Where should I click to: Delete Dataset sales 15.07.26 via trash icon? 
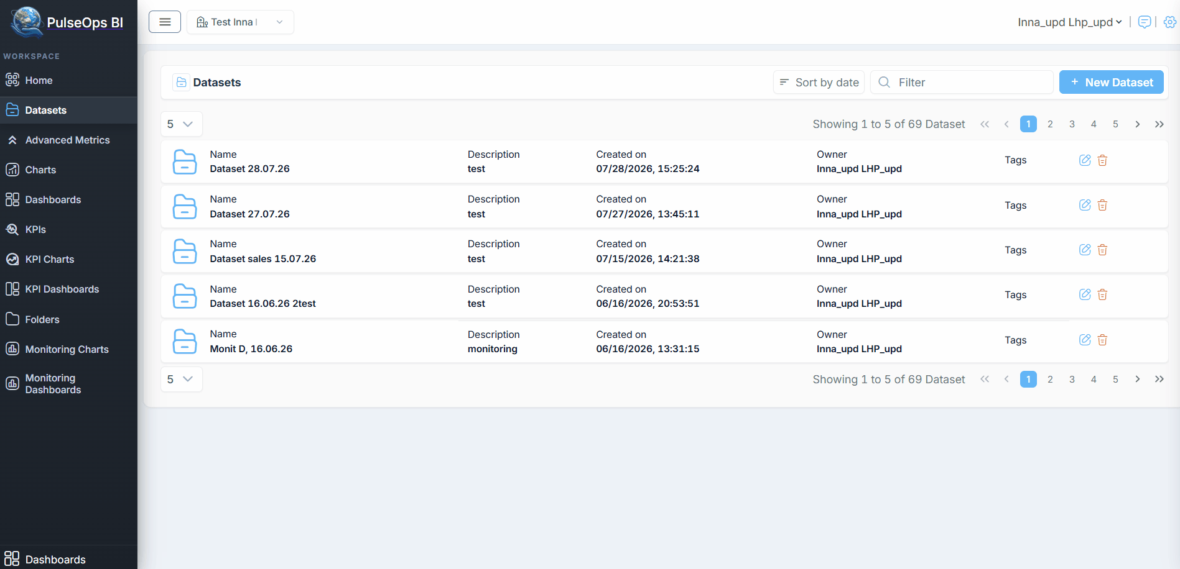click(x=1102, y=250)
